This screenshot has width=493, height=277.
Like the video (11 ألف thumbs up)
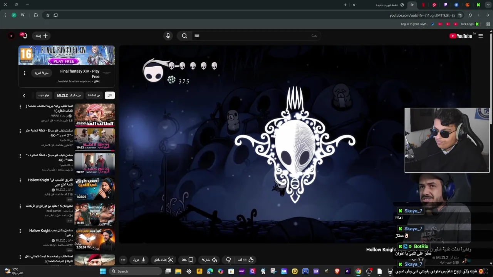point(246,260)
